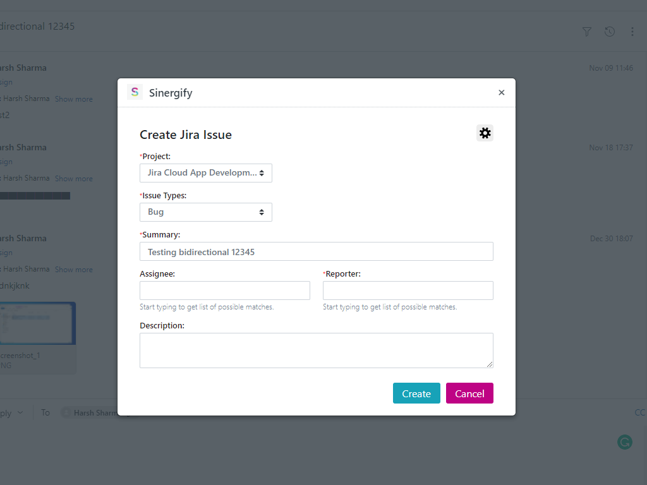Click the Sinergify logo icon

[x=135, y=92]
